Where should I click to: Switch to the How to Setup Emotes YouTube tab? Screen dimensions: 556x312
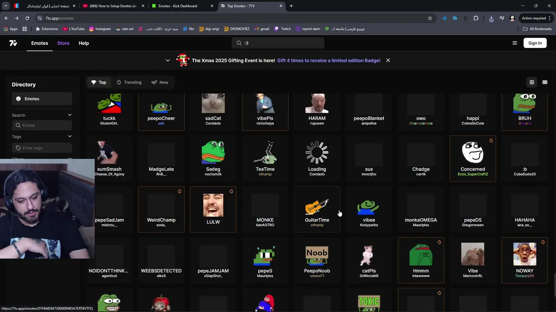tap(113, 6)
